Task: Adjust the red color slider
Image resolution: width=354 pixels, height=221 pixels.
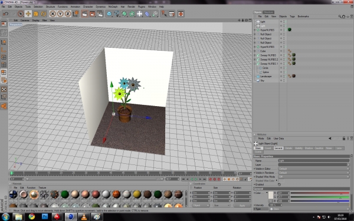Action: click(x=320, y=193)
